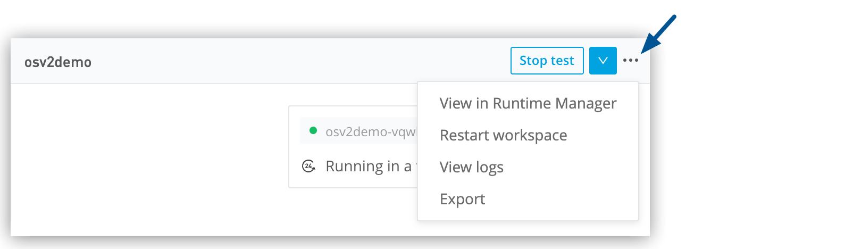
Task: Click the Stop test button
Action: pos(547,61)
